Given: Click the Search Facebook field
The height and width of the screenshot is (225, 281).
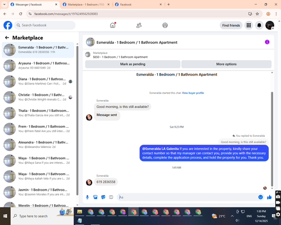Looking at the screenshot, I should 45,25.
